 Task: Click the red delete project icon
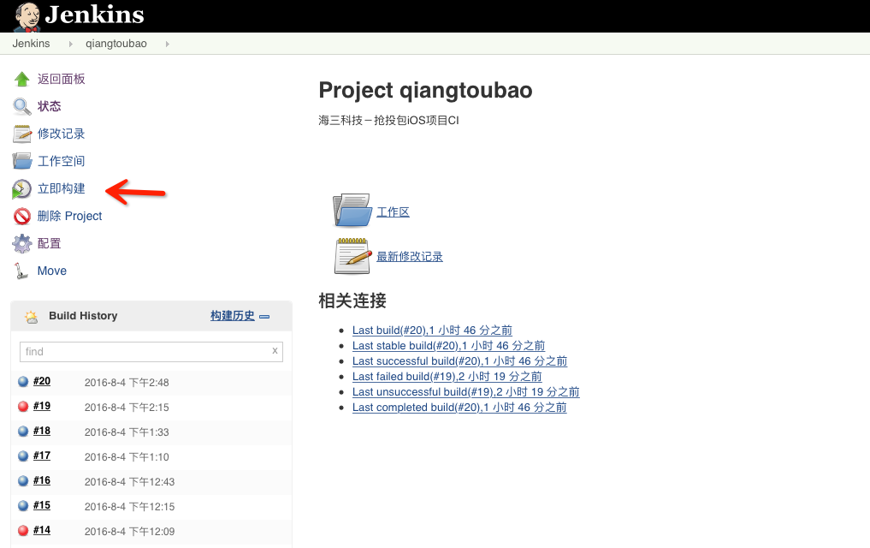point(22,216)
